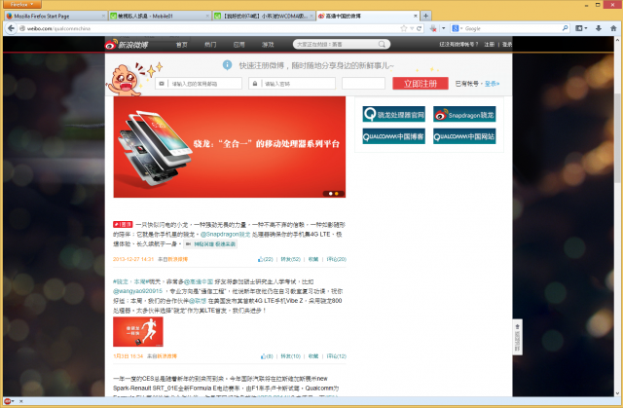Screen dimensions: 623x408
Task: Switch to the WCDMA forum tab
Action: pos(264,16)
